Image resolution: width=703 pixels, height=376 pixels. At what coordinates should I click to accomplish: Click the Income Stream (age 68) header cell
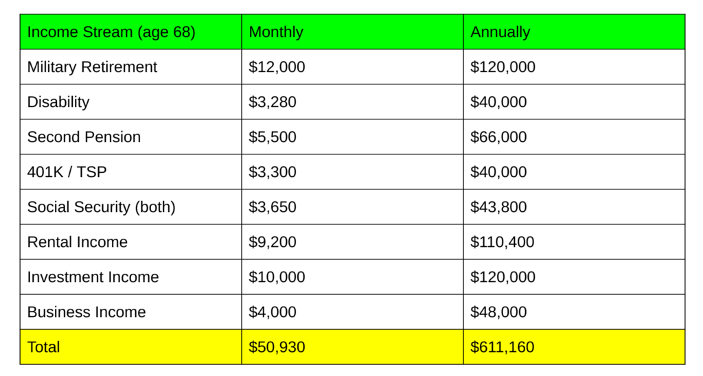click(x=111, y=32)
